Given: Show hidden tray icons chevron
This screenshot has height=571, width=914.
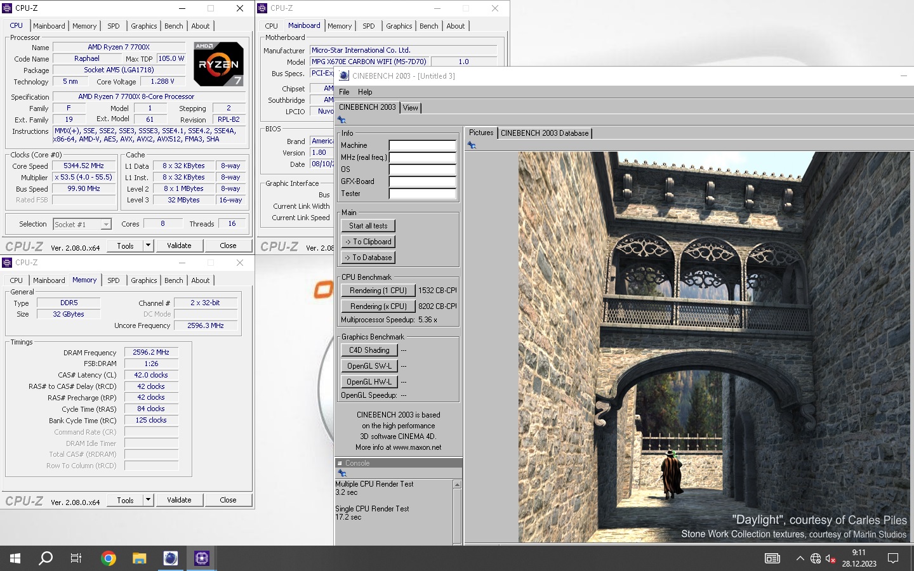Looking at the screenshot, I should tap(800, 558).
